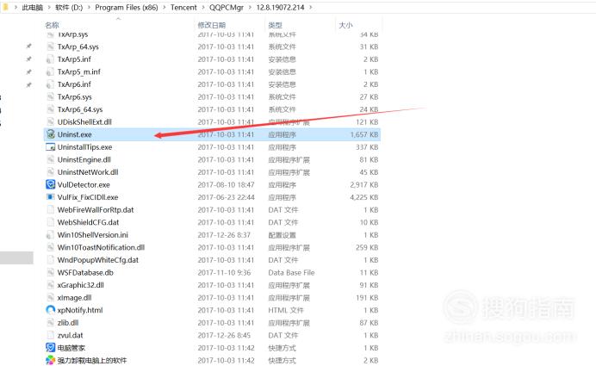The image size is (596, 366).
Task: Click the 强力卸载电脑上的软件 shortcut icon
Action: click(50, 360)
